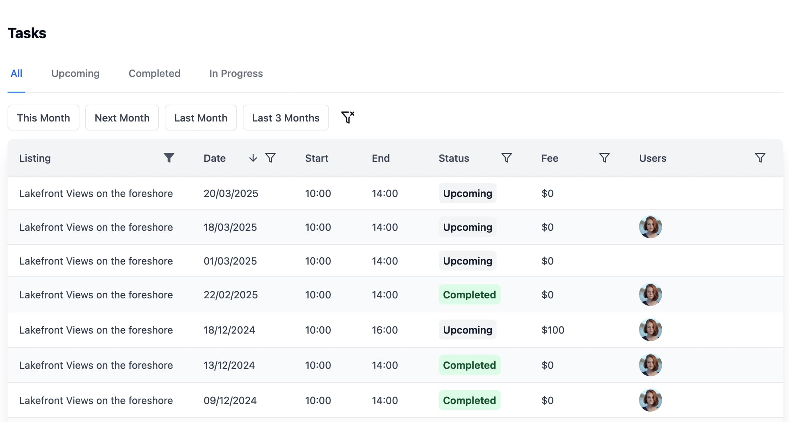
Task: Toggle Date sort direction arrow
Action: point(253,158)
